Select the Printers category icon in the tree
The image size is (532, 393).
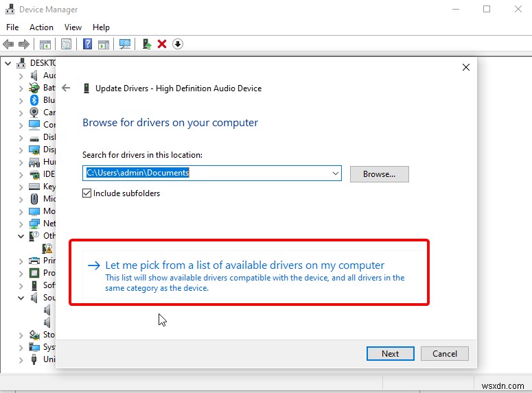coord(34,261)
